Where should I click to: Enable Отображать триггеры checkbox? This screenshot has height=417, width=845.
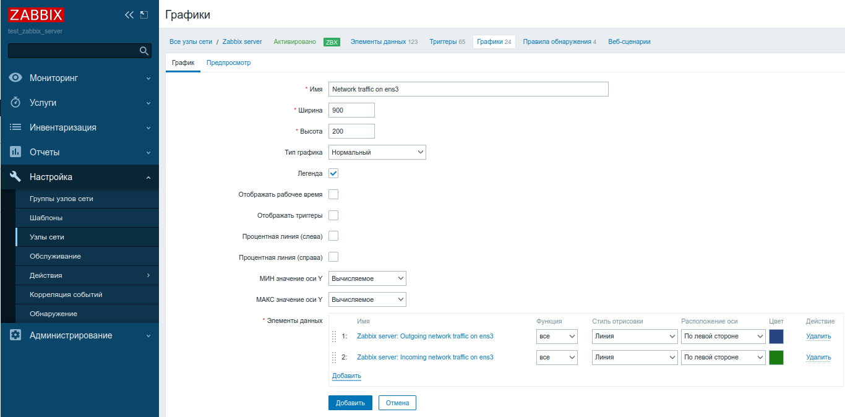click(x=333, y=215)
